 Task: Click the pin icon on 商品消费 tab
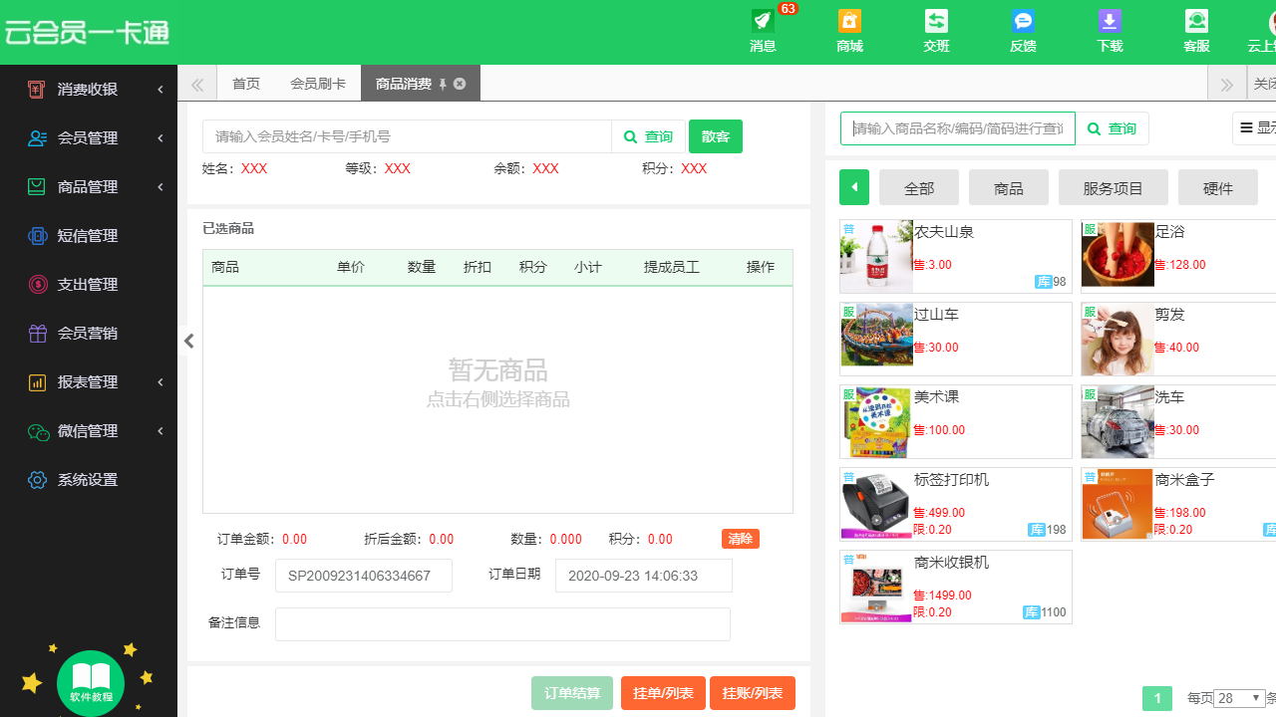tap(441, 84)
